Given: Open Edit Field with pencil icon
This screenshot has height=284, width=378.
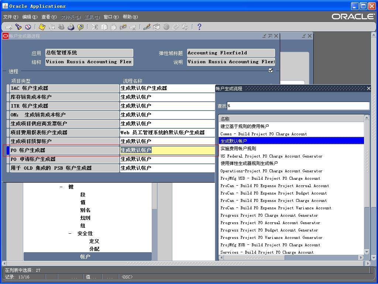Looking at the screenshot, I should pyautogui.click(x=147, y=27).
